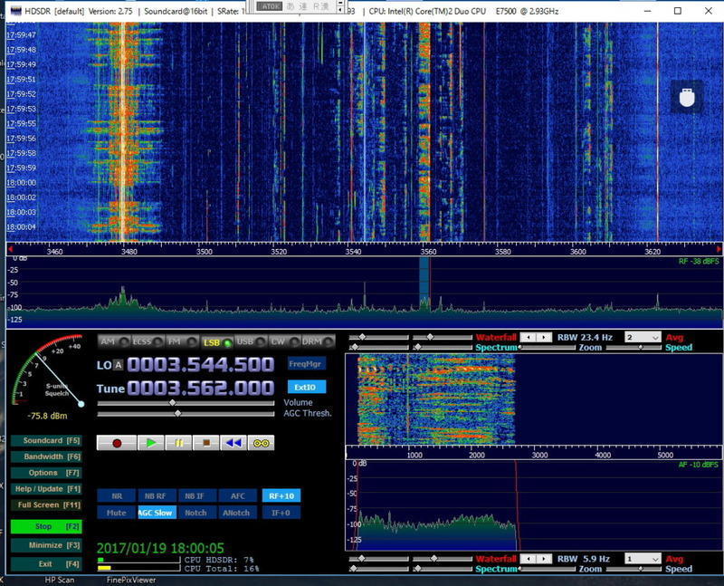This screenshot has width=724, height=586.
Task: Pause playback with the pause button
Action: [x=178, y=443]
